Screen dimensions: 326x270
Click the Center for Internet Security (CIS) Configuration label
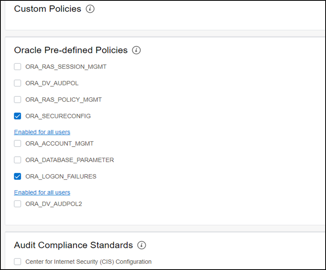88,262
